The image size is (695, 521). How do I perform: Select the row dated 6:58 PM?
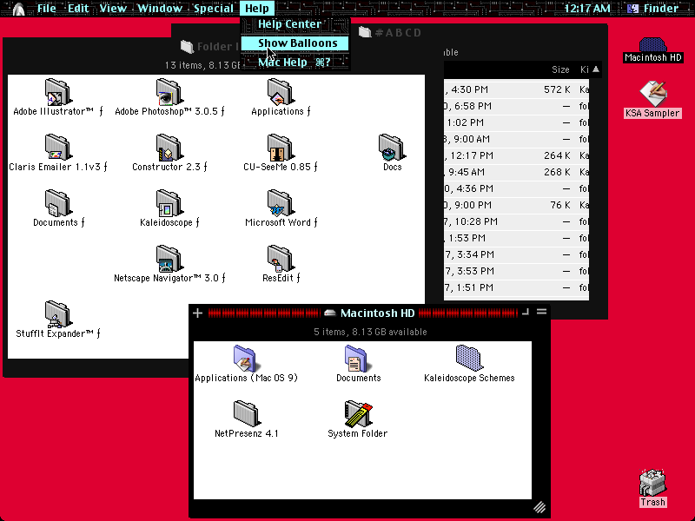[516, 106]
